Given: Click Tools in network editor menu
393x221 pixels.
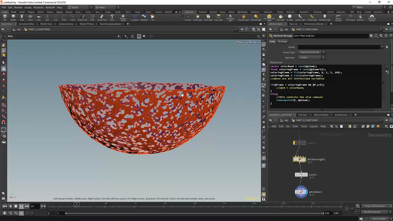Looking at the screenshot, I should point(304,126).
